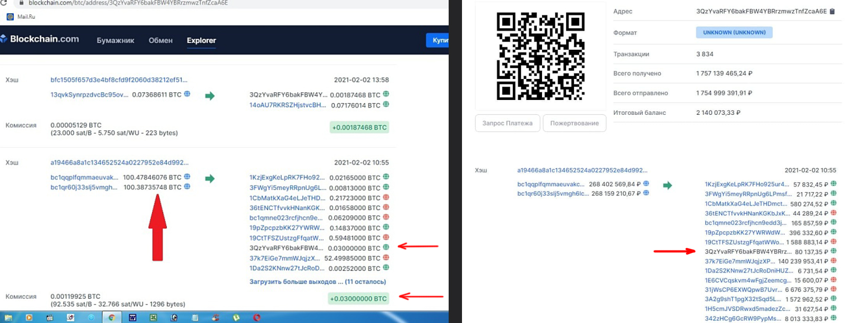Click the globe icon beside 0.07368611 BTC
Image resolution: width=847 pixels, height=323 pixels.
187,94
